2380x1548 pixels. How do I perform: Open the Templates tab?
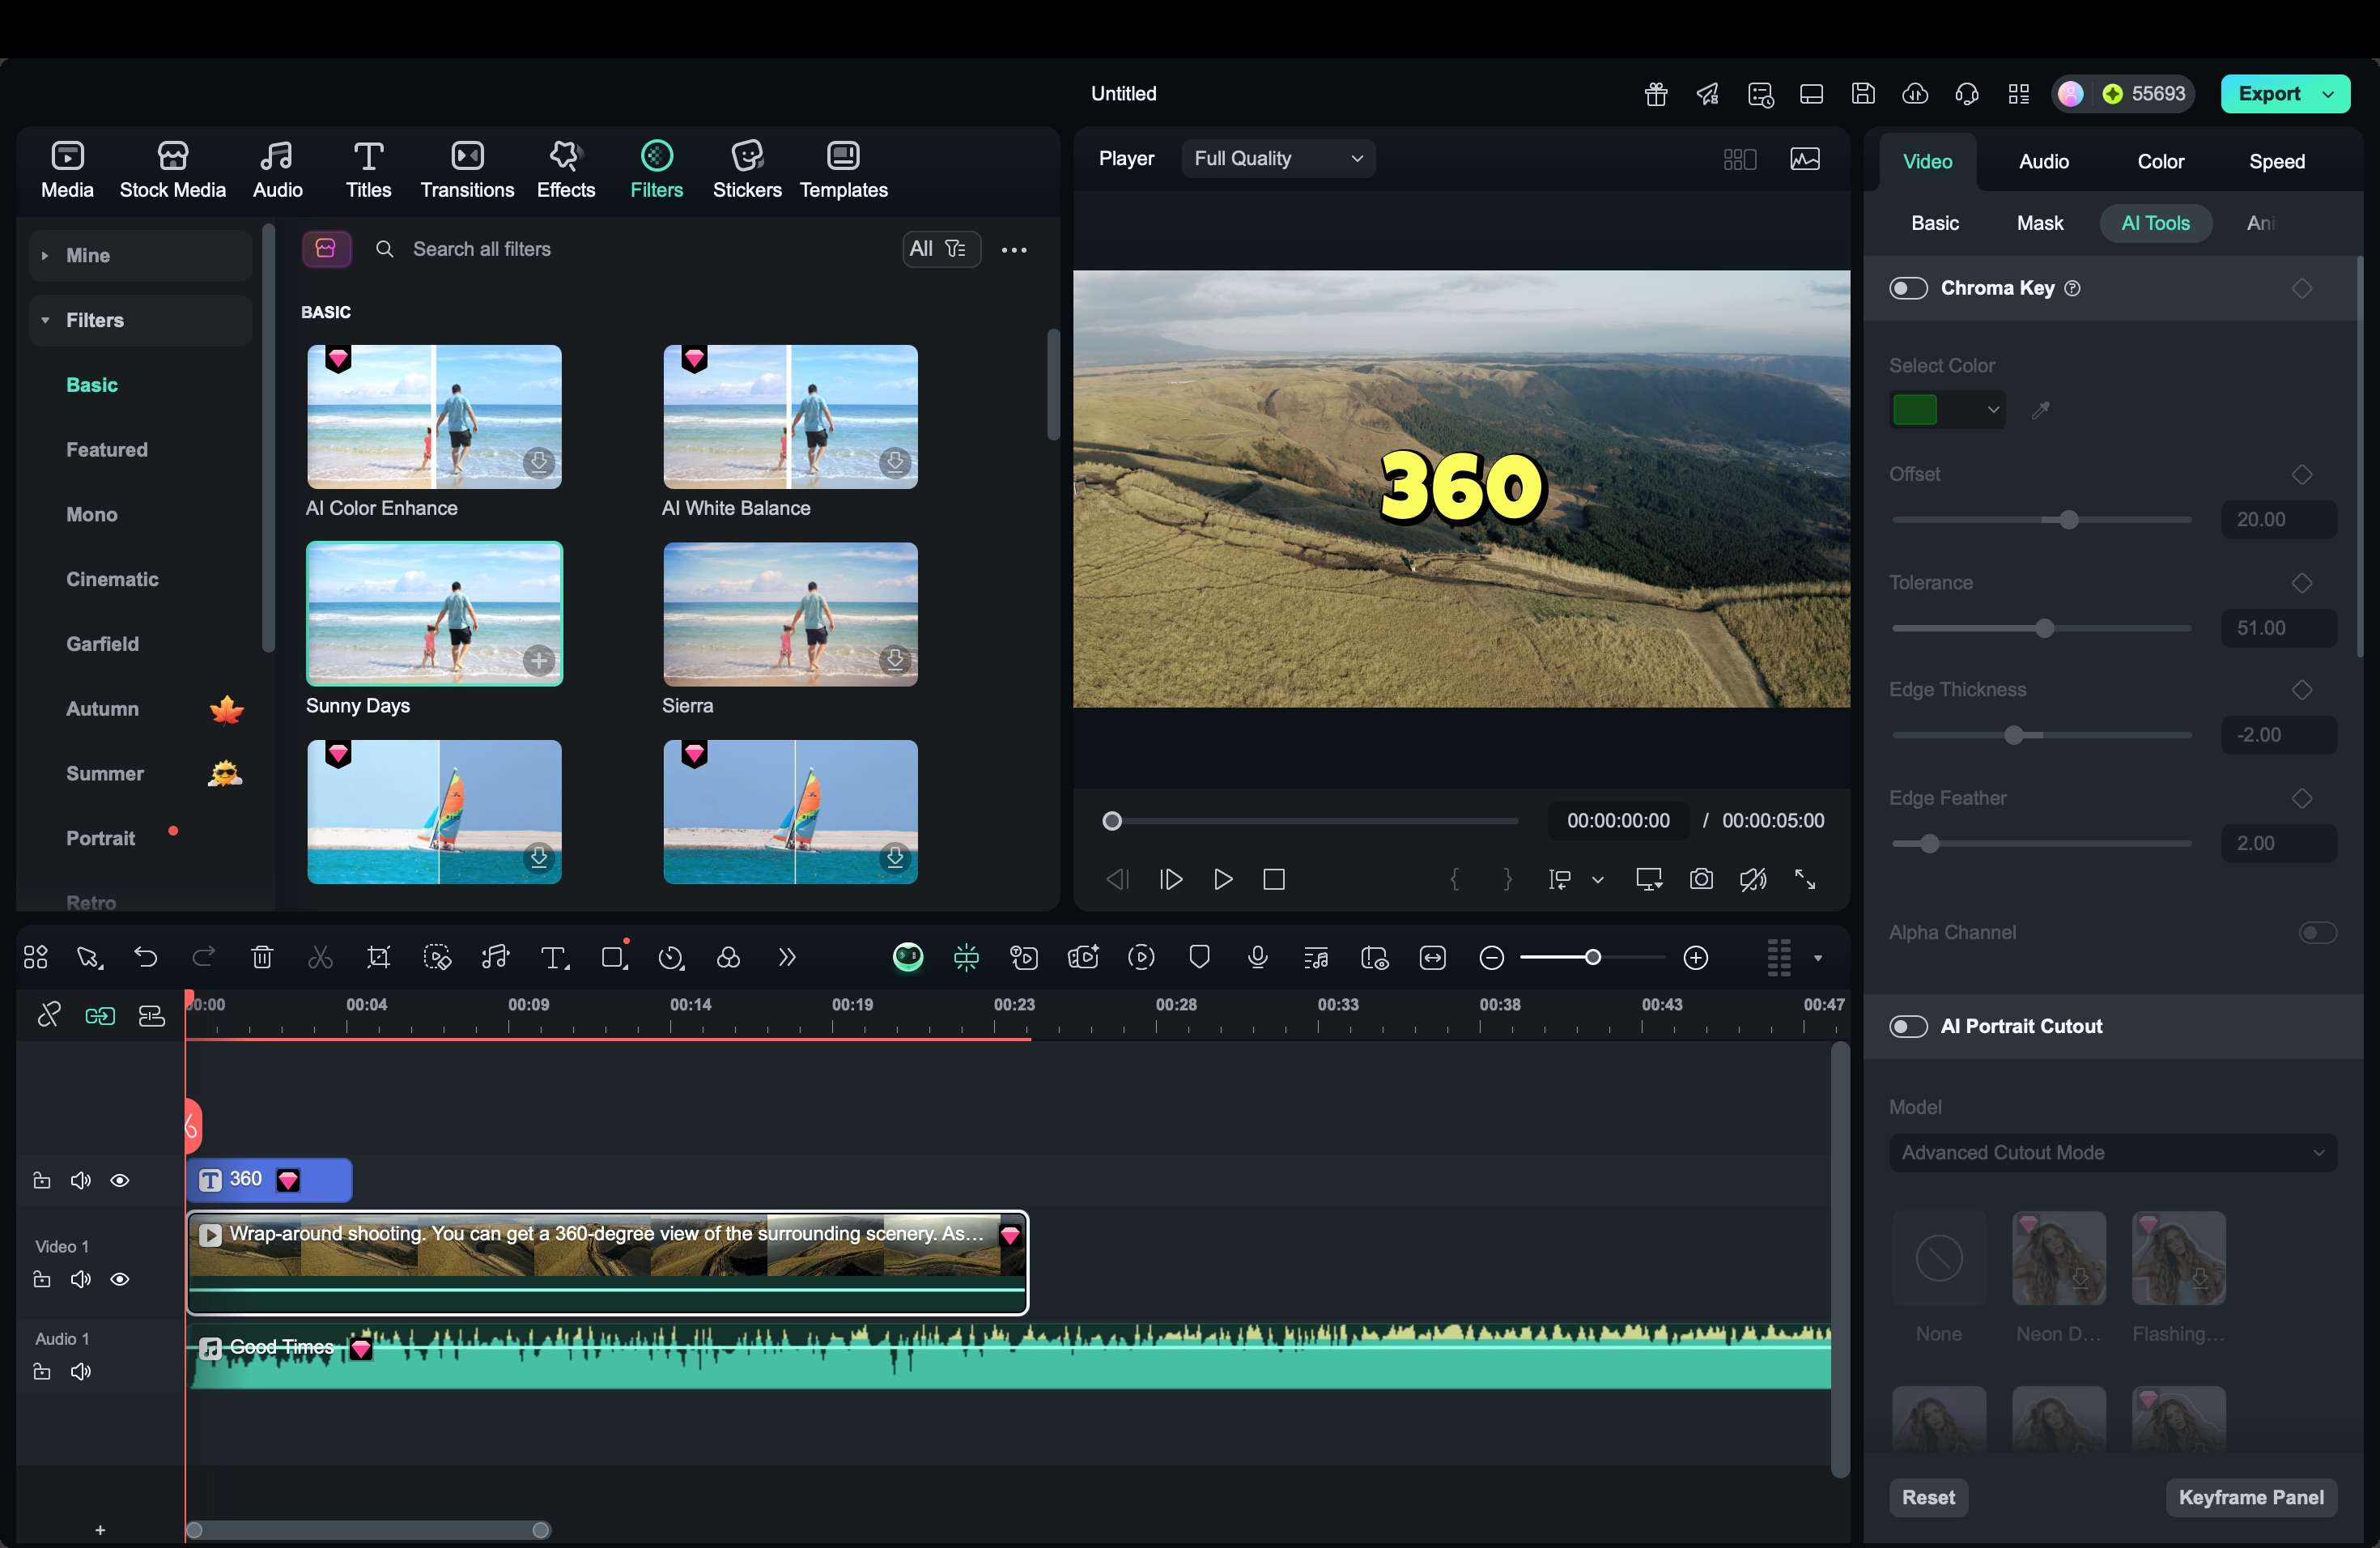pyautogui.click(x=843, y=169)
